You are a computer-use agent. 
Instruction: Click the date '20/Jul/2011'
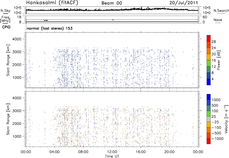(x=183, y=3)
